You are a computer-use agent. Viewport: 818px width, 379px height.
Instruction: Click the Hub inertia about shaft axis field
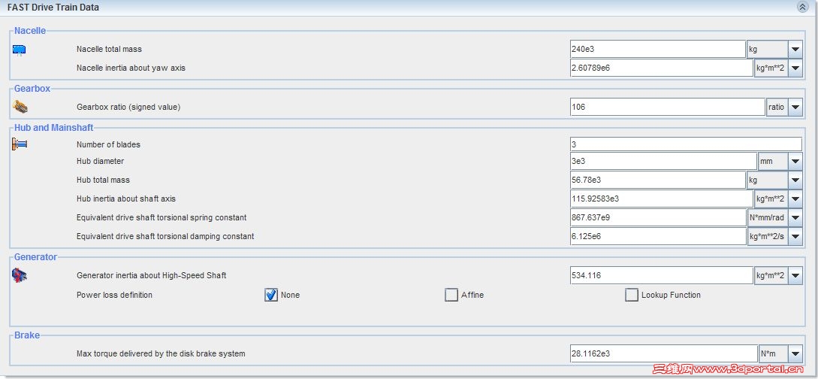coord(662,199)
